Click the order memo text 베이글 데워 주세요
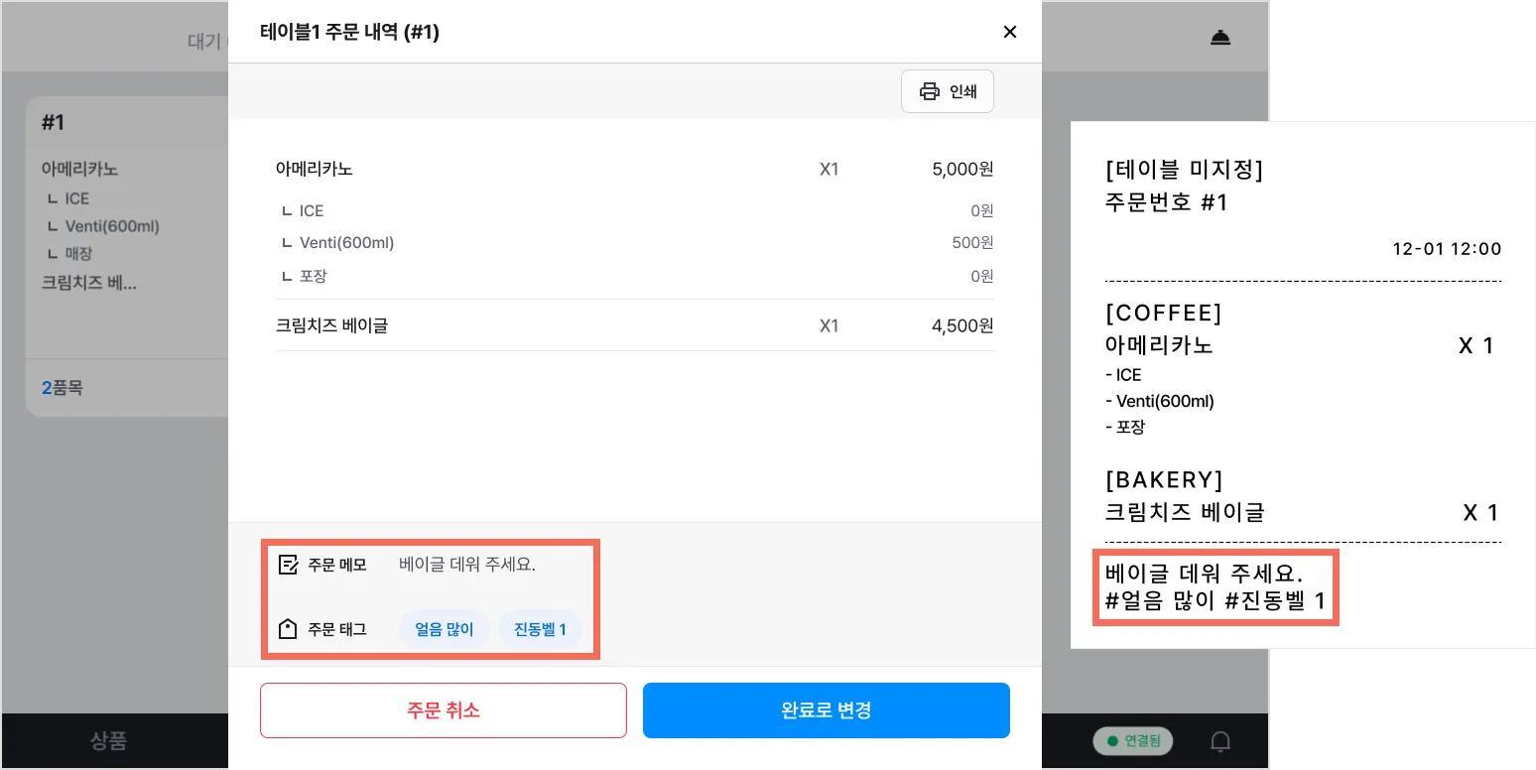Screen dimensions: 1536x770 pos(467,565)
